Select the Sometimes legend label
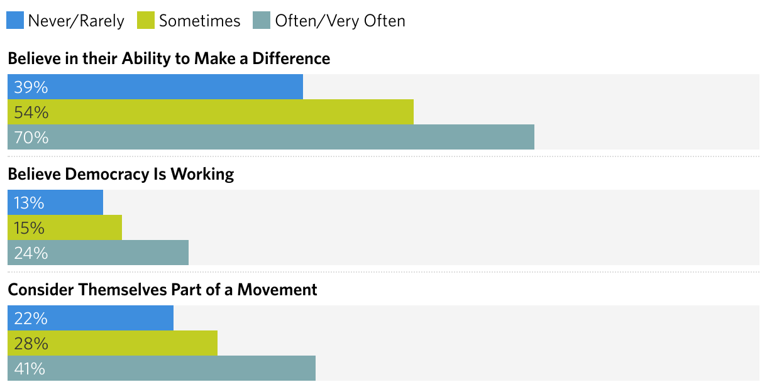Image resolution: width=767 pixels, height=387 pixels. 199,21
